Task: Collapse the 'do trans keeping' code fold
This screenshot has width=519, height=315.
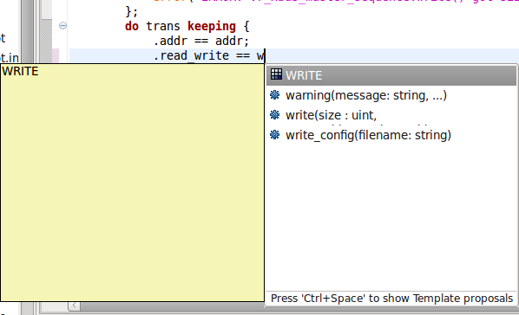Action: point(62,26)
